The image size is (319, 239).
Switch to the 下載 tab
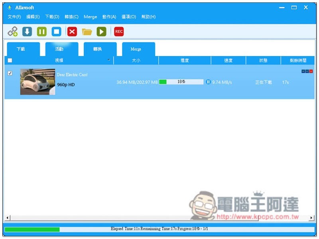[x=21, y=49]
